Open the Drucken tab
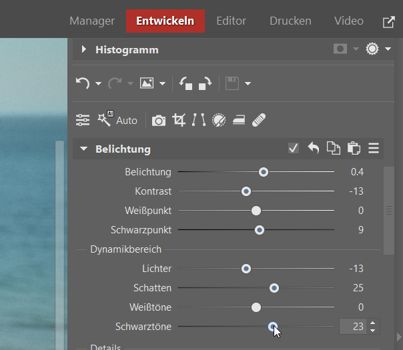Screen dimensions: 403x350 [x=290, y=21]
